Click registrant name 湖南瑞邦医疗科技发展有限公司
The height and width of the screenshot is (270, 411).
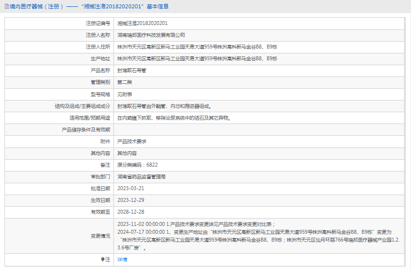pyautogui.click(x=151, y=35)
